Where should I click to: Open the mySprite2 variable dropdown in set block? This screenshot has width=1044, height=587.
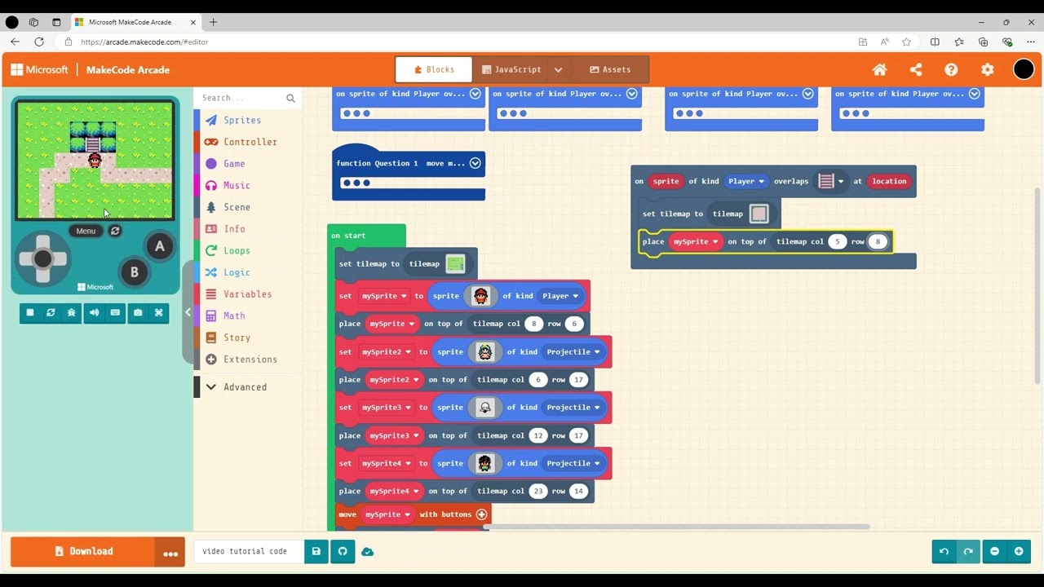(x=387, y=352)
